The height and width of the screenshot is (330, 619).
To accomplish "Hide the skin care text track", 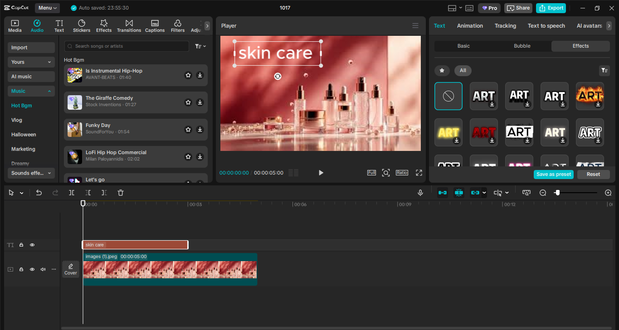I will click(x=32, y=245).
